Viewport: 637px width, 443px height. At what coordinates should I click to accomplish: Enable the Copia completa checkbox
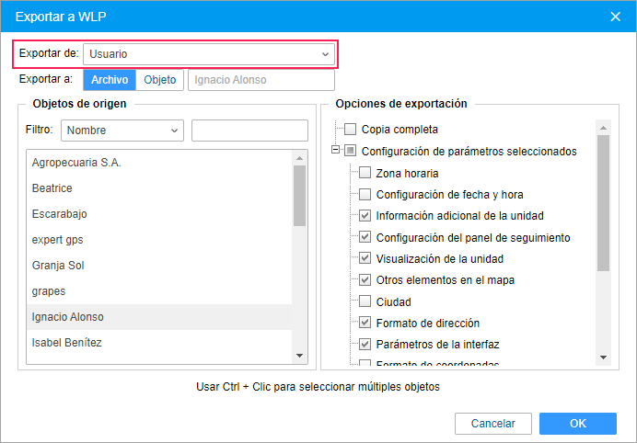(x=350, y=130)
